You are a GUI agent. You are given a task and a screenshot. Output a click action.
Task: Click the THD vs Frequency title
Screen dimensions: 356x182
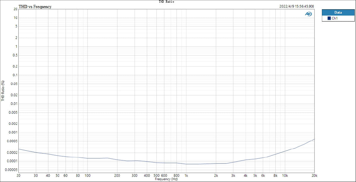pos(35,7)
